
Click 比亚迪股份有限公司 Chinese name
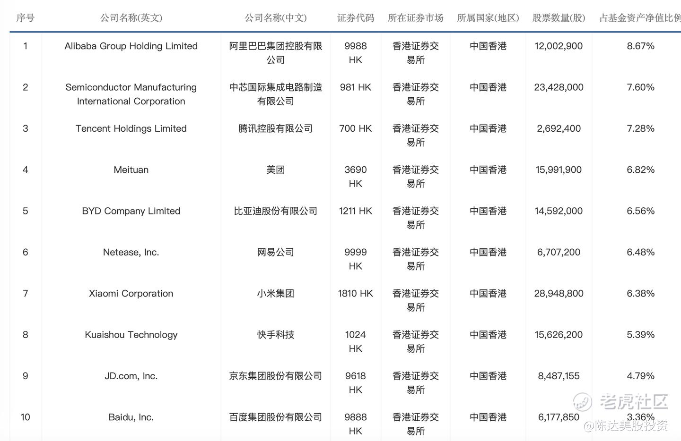pos(276,211)
